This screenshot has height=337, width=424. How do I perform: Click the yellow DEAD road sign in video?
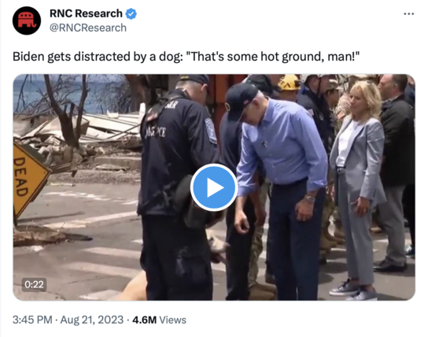pos(29,179)
